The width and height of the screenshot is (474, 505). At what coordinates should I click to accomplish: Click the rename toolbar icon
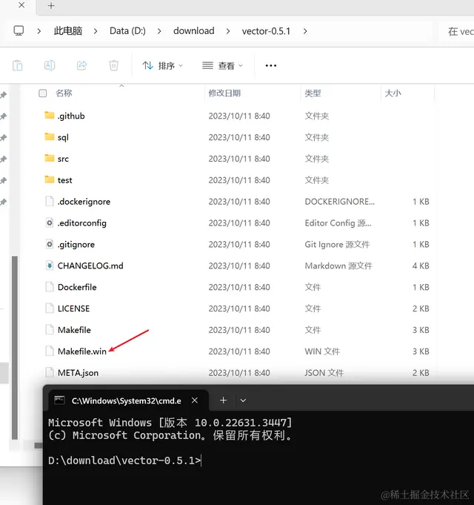click(50, 65)
